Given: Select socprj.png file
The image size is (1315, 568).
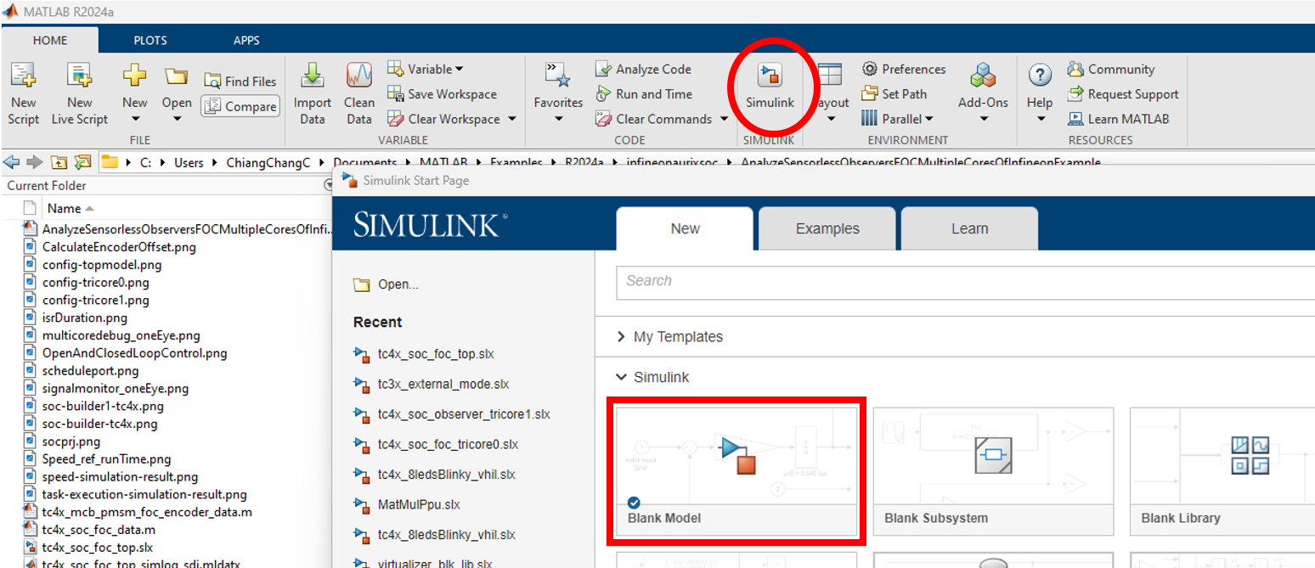Looking at the screenshot, I should point(71,441).
